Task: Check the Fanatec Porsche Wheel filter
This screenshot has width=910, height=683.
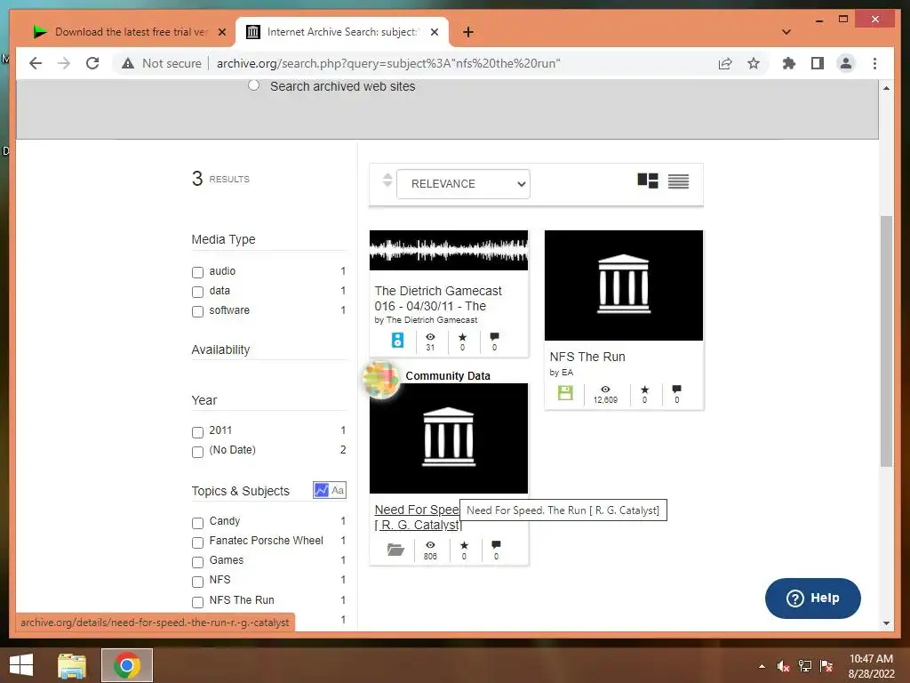Action: pos(198,542)
